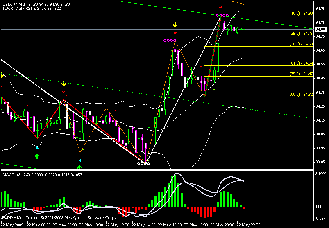Select the Fibonacci "(25.0) - 94.75" label
This screenshot has height=228, width=329.
301,33
